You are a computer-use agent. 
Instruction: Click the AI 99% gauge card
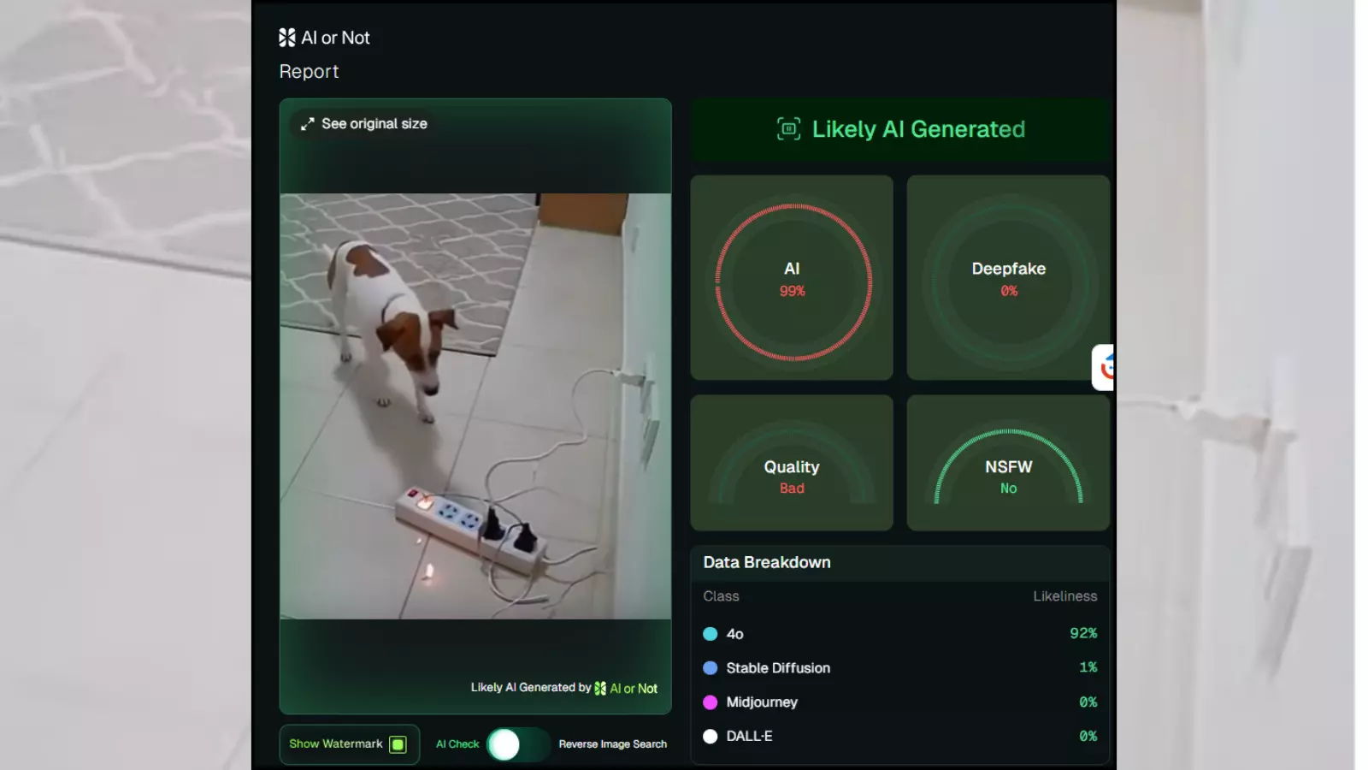792,278
